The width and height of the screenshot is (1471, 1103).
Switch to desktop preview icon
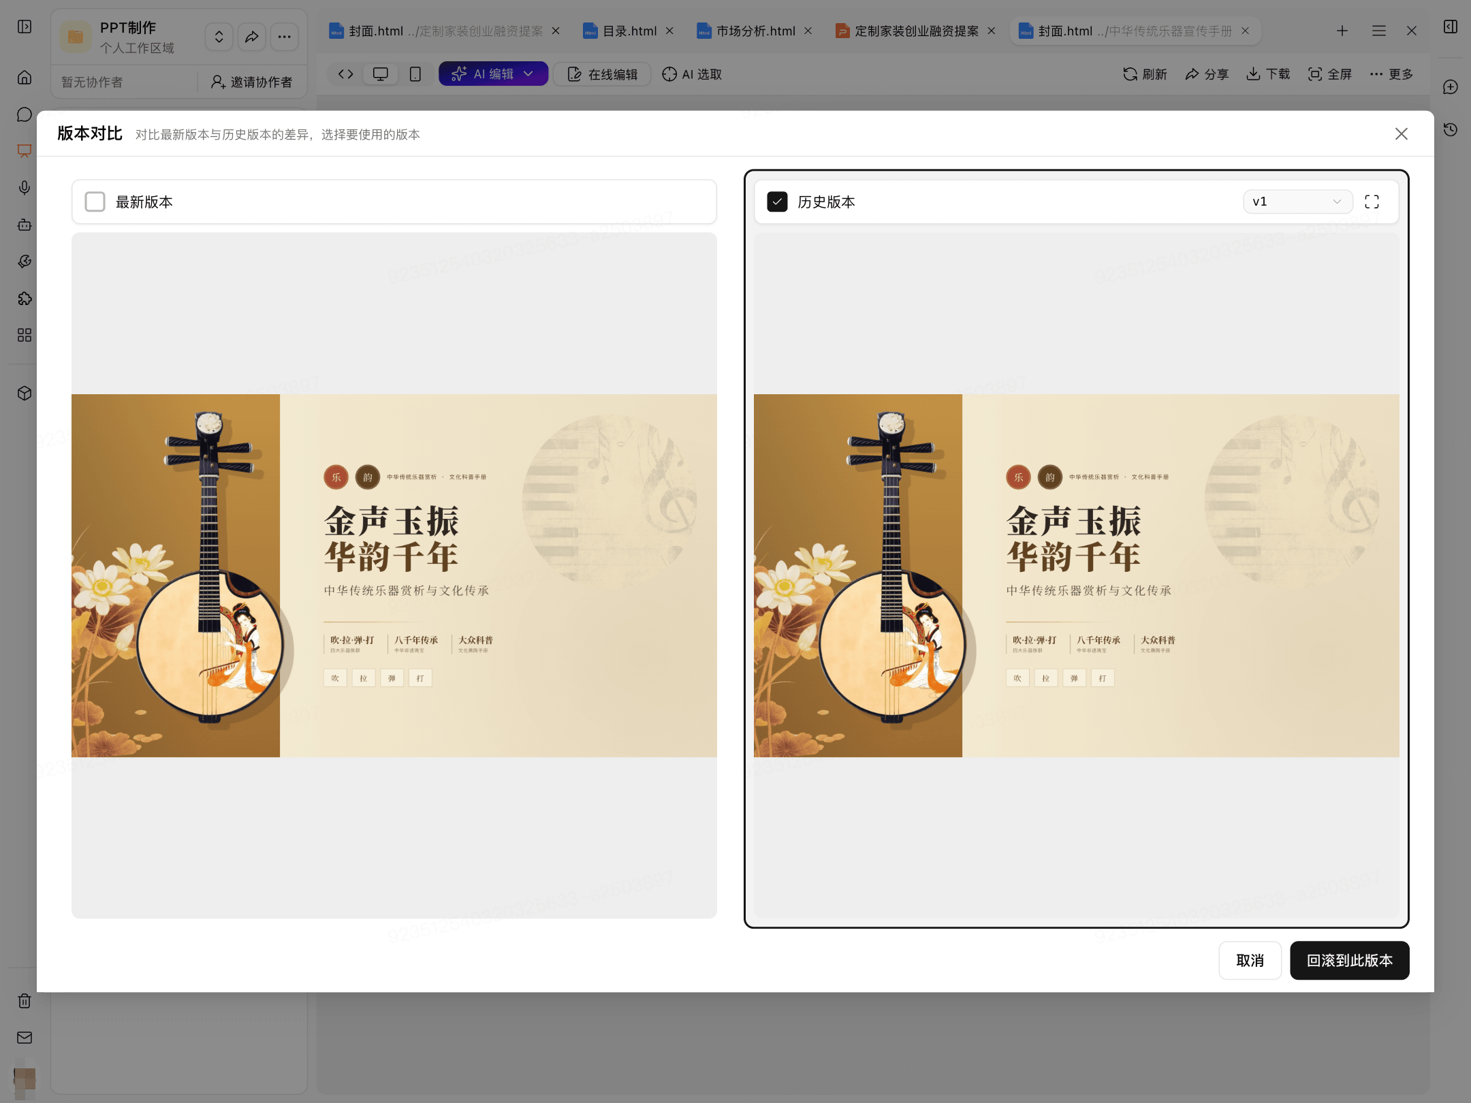(x=381, y=74)
